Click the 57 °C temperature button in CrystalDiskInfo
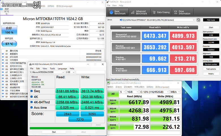The width and height of the screenshot is (221, 136). point(9,44)
